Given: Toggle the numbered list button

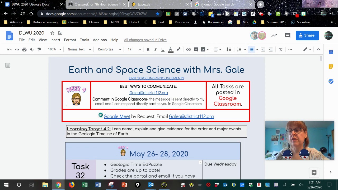Looking at the screenshot, I should [x=239, y=49].
